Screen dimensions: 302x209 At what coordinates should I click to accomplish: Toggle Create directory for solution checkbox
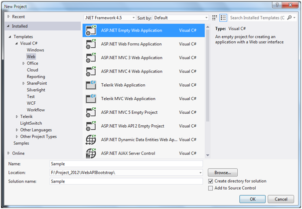coord(211,181)
